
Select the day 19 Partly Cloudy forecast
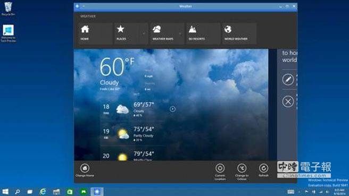tap(132, 134)
